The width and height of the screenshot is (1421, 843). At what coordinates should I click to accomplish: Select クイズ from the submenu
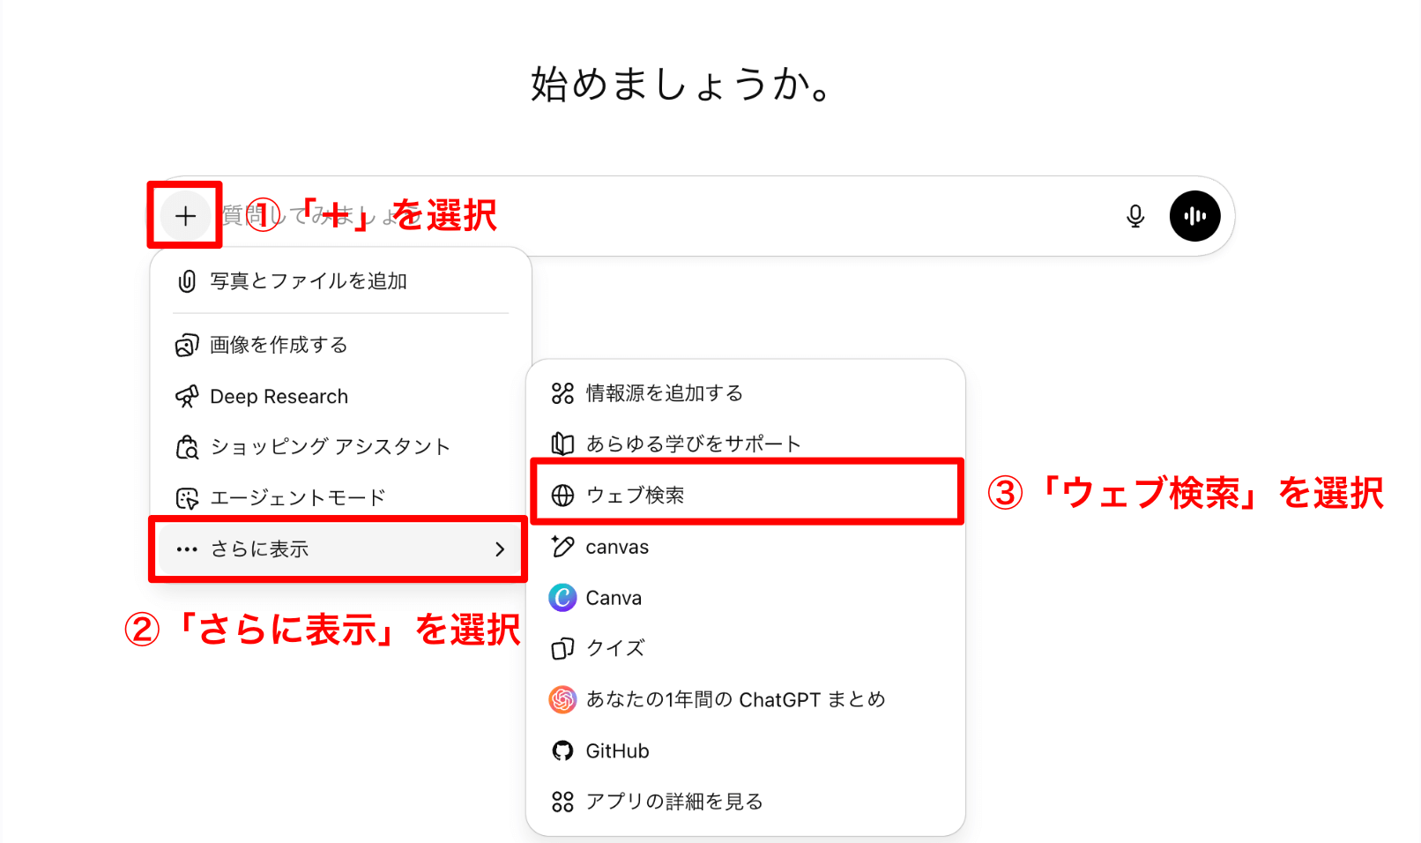pos(615,648)
